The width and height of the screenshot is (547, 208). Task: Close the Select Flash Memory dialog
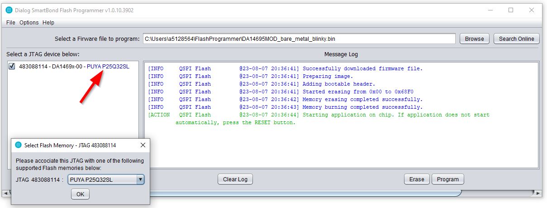tap(143, 145)
